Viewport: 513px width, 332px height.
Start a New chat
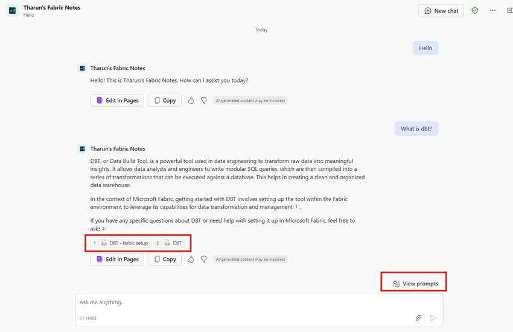[x=441, y=11]
